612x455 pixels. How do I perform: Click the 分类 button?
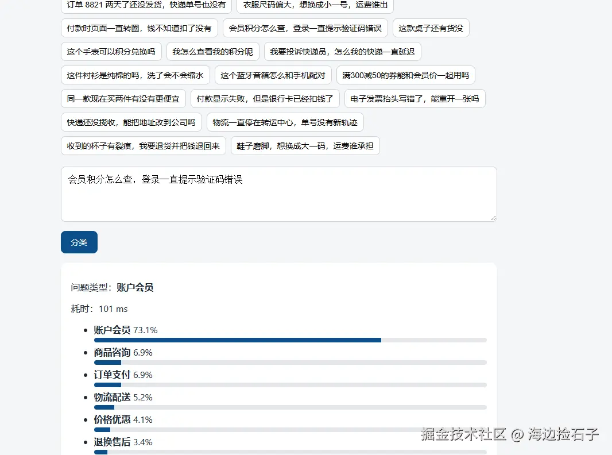pyautogui.click(x=79, y=242)
